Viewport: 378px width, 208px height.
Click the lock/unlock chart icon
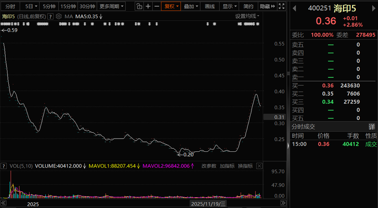pos(139,6)
